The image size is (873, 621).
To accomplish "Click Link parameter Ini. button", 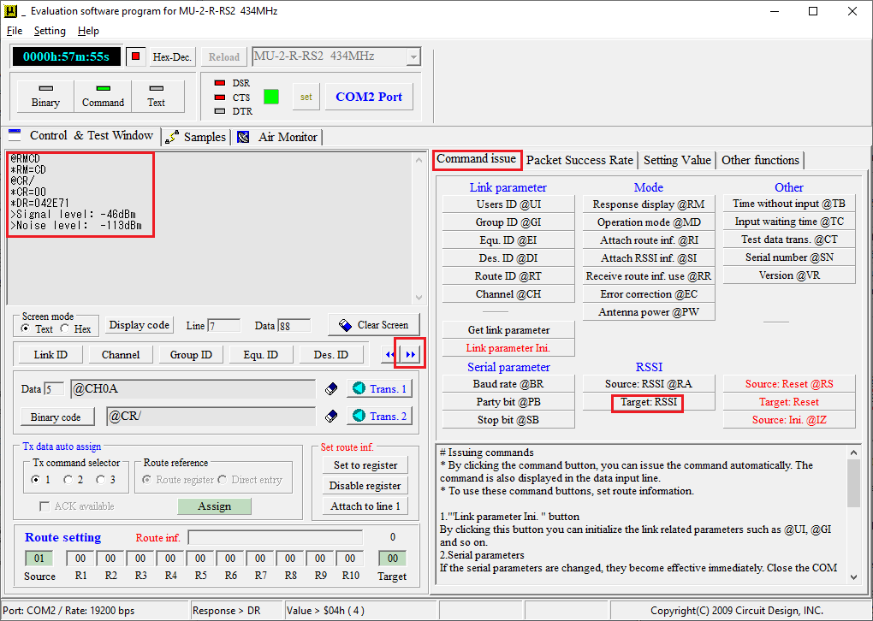I will (x=508, y=348).
